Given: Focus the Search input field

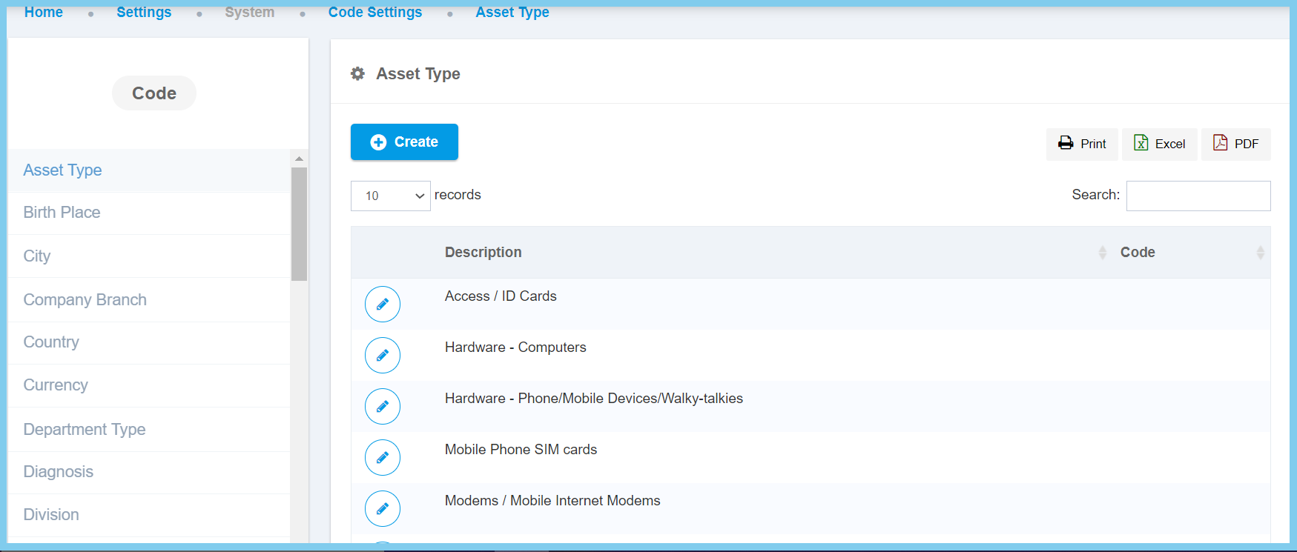Looking at the screenshot, I should [1198, 196].
